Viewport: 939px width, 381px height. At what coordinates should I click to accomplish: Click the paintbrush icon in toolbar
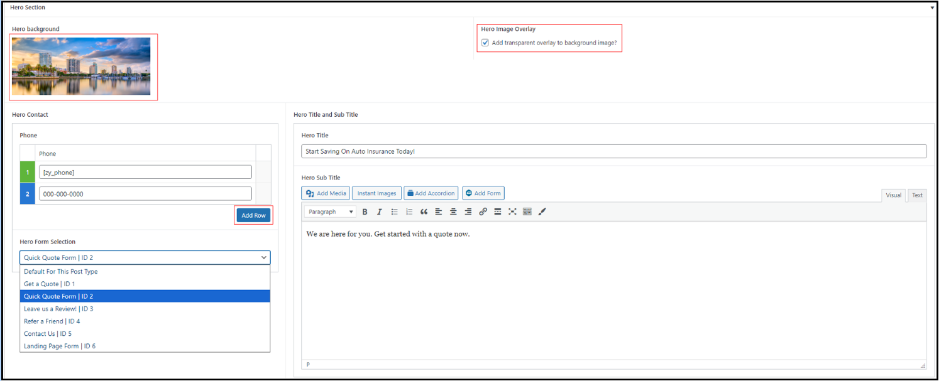tap(542, 212)
